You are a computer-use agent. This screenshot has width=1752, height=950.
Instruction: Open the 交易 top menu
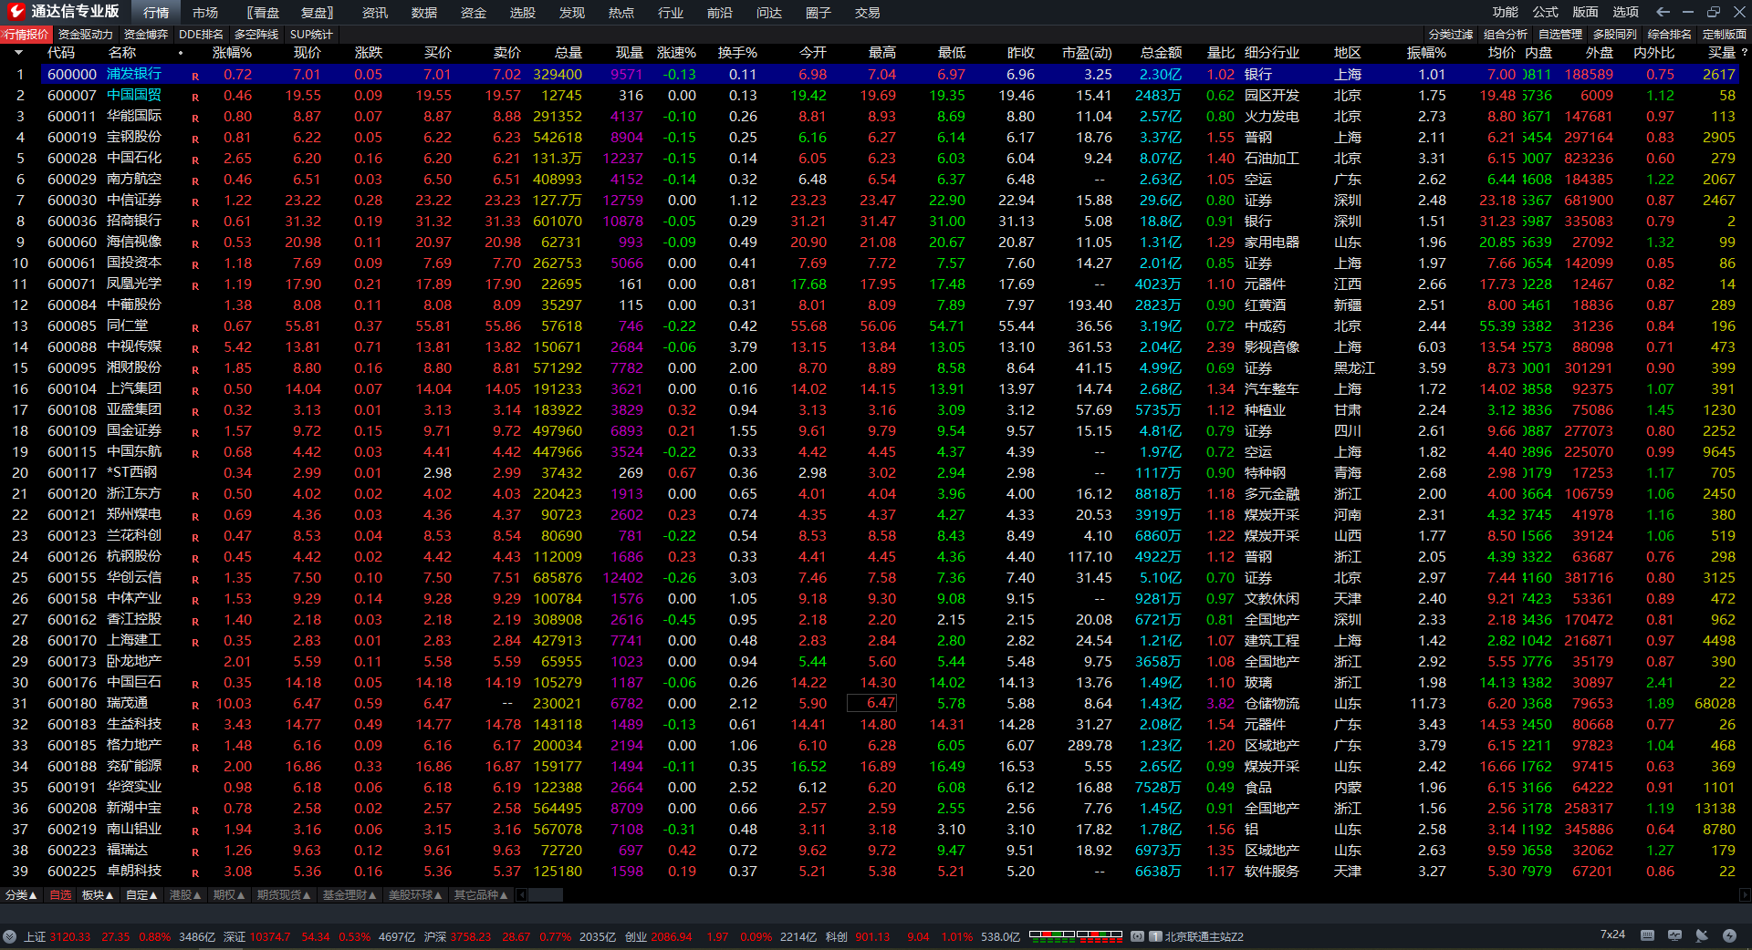pos(868,13)
